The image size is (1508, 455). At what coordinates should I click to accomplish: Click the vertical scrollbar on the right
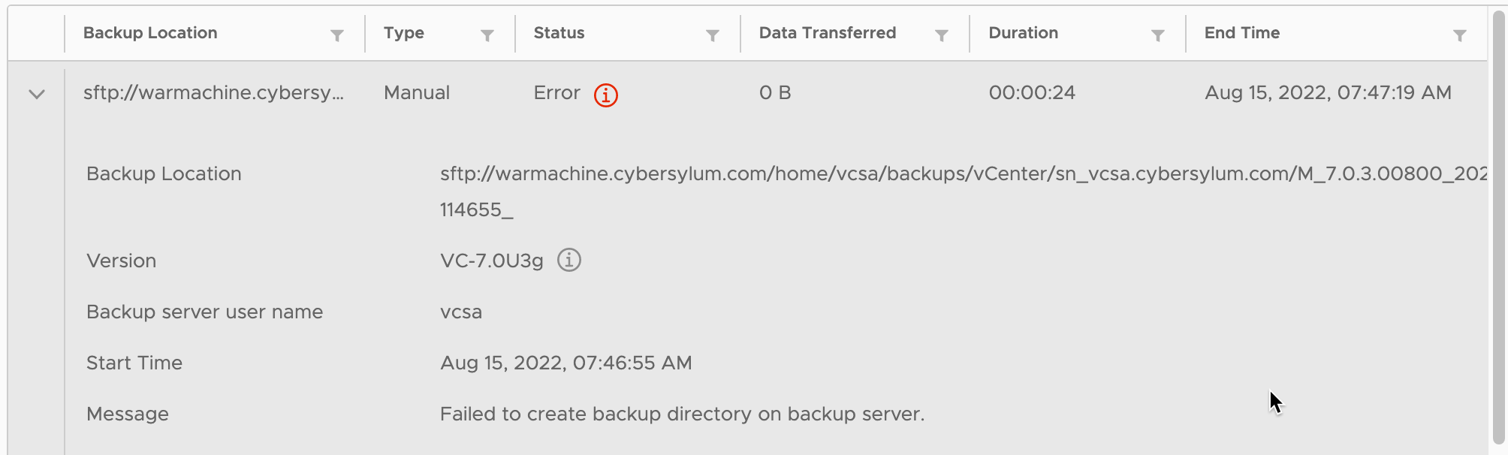[1498, 225]
